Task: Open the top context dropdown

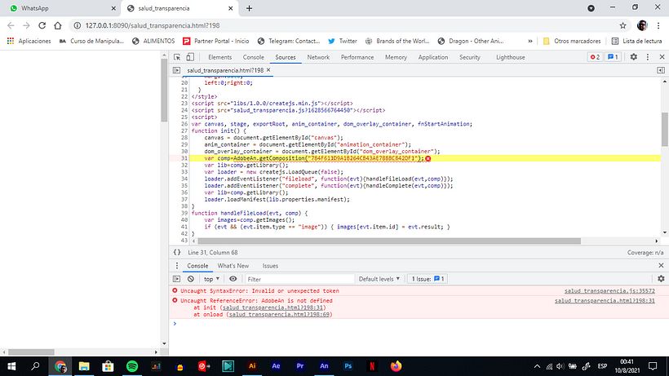Action: 211,279
